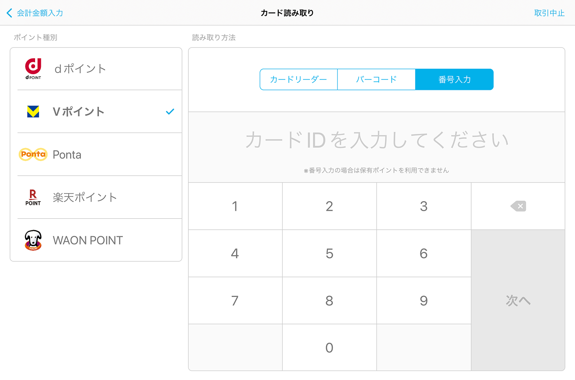575x380 pixels.
Task: Click the V Point yellow-blue logo
Action: coord(33,111)
